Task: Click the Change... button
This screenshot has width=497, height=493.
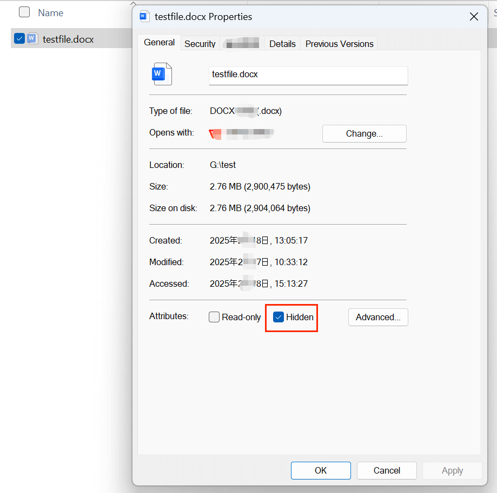Action: click(364, 133)
